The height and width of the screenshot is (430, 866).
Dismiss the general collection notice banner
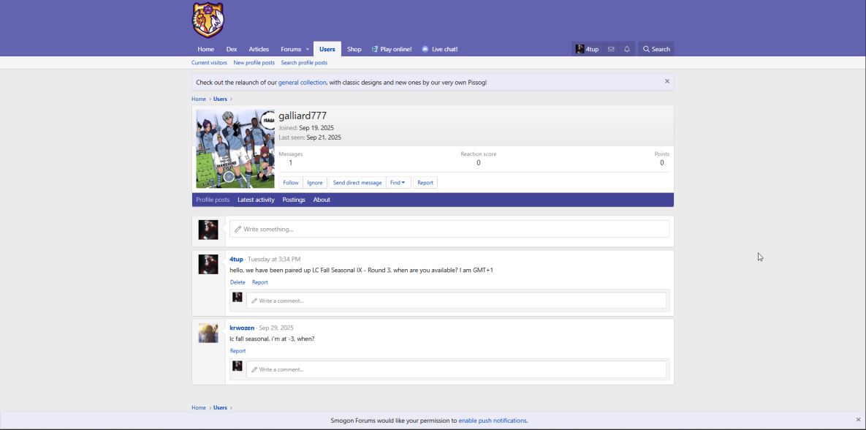pyautogui.click(x=666, y=81)
